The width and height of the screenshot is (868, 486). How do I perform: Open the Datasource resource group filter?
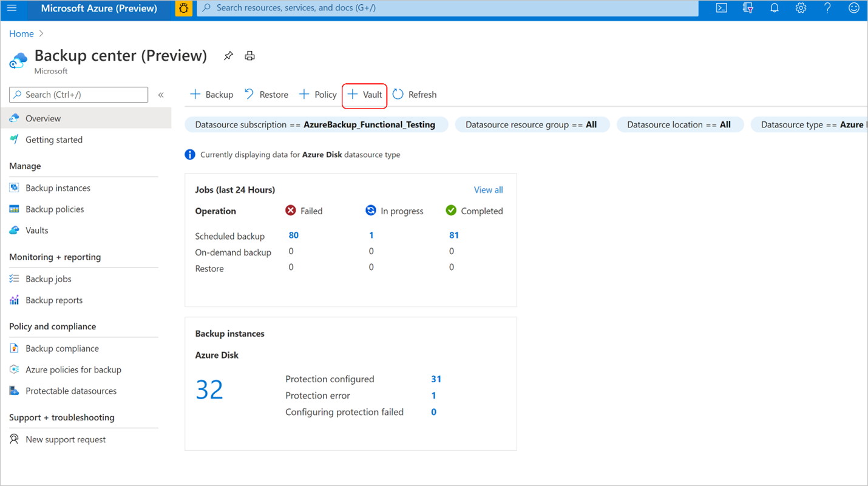531,125
